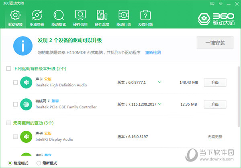This screenshot has width=241, height=168.
Task: Open the 硬件温度 thermometer icon
Action: pyautogui.click(x=102, y=18)
